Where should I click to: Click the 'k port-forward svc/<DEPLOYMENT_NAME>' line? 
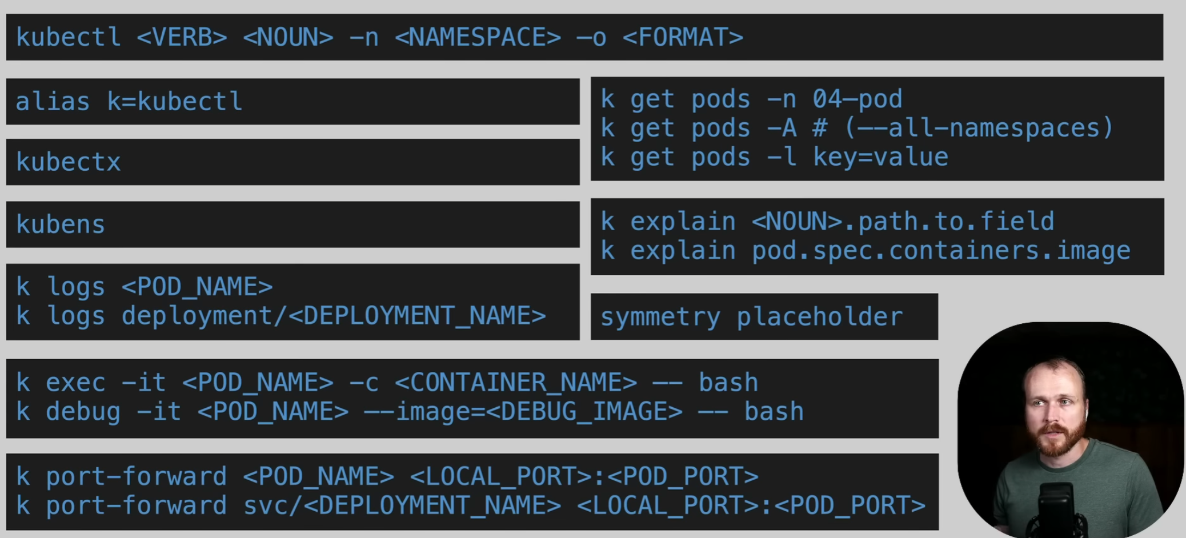click(x=471, y=505)
